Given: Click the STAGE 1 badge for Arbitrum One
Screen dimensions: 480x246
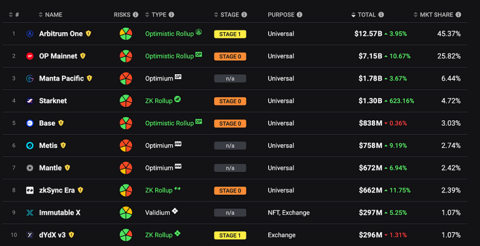Looking at the screenshot, I should click(x=230, y=34).
